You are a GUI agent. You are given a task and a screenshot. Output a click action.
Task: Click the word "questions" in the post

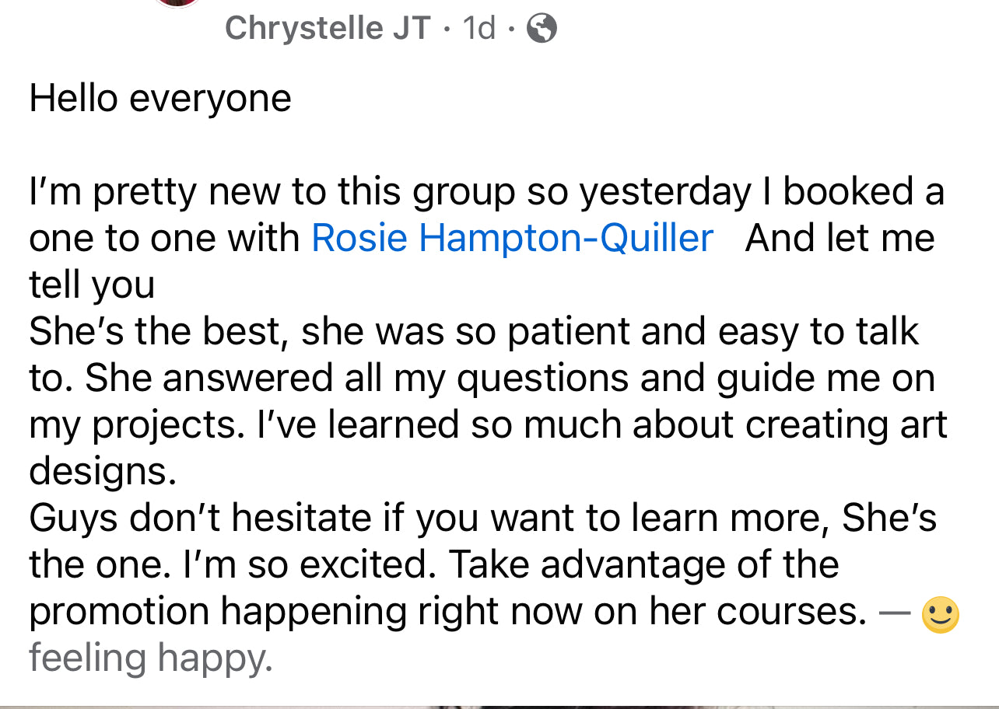[x=543, y=379]
